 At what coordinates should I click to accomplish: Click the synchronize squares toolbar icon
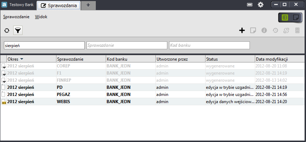click(x=286, y=30)
